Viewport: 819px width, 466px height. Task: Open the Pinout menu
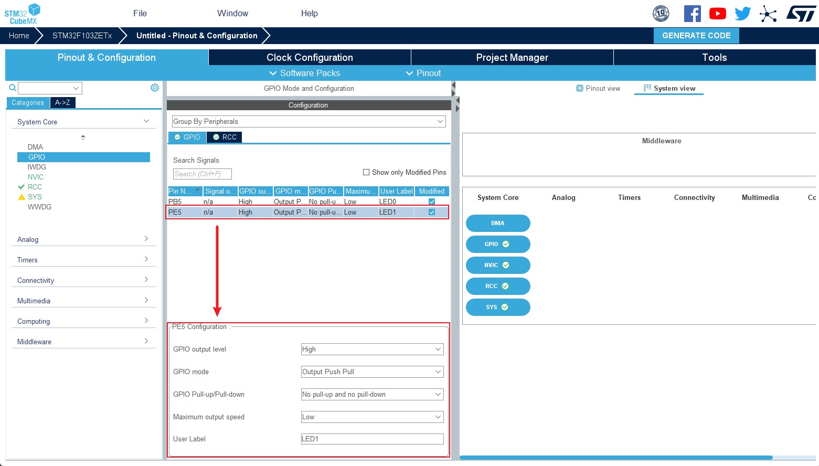point(423,73)
